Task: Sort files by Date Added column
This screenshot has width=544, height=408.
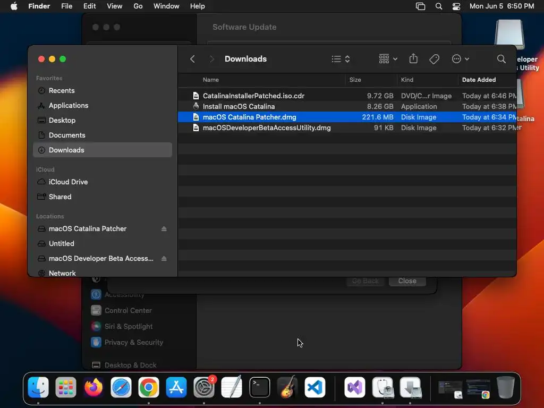Action: tap(479, 80)
